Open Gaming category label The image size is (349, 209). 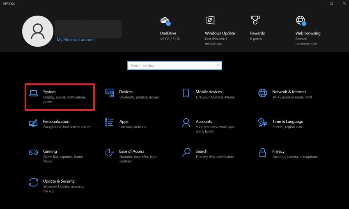50,152
